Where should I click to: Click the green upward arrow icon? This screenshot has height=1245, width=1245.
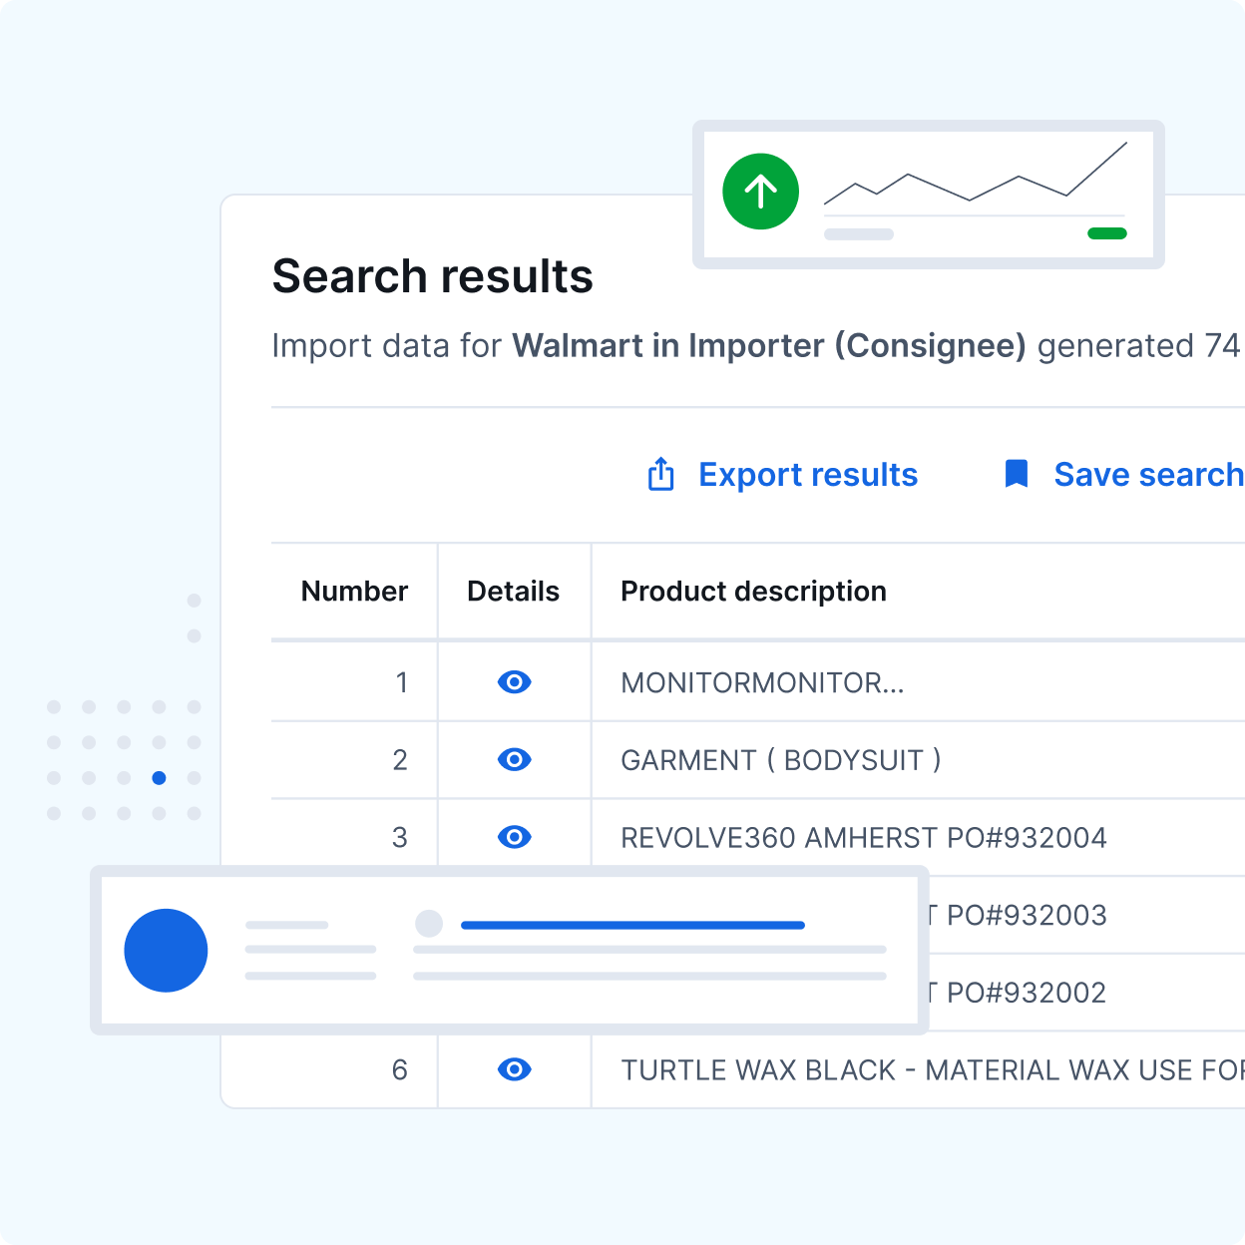pyautogui.click(x=760, y=192)
